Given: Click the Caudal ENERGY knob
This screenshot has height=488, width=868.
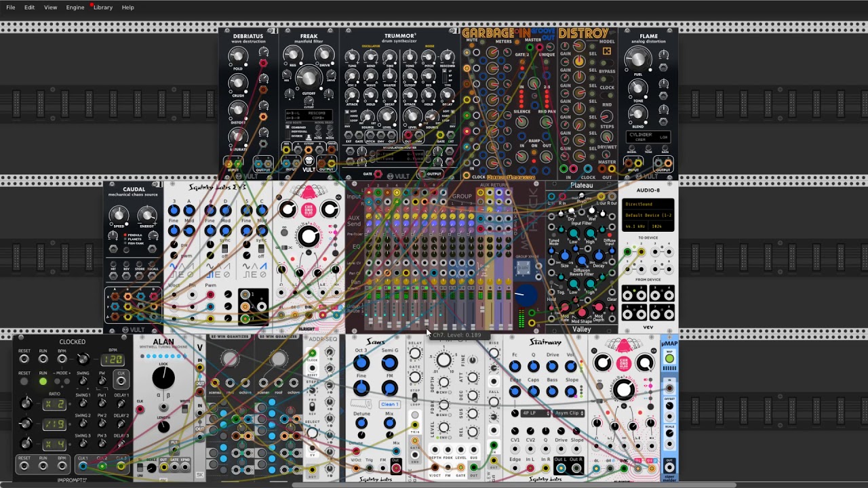Looking at the screenshot, I should [147, 216].
